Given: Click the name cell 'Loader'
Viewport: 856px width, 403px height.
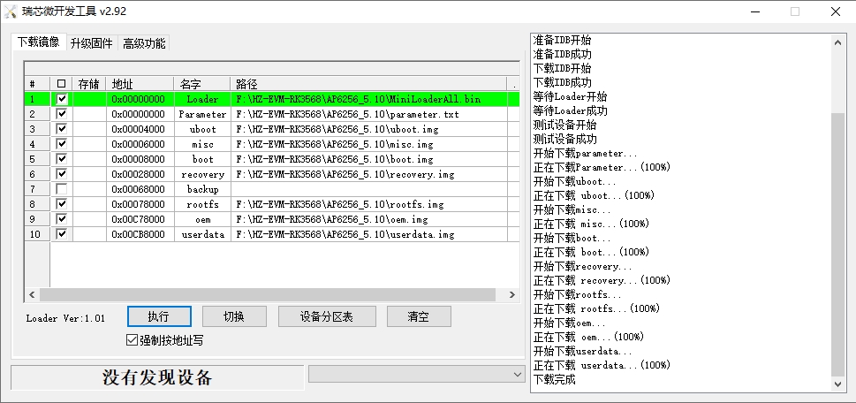Looking at the screenshot, I should pos(202,99).
